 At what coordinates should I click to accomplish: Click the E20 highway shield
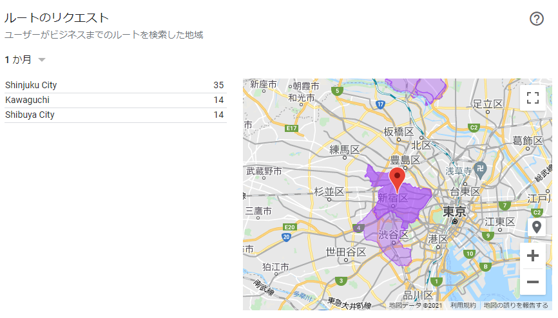290,227
